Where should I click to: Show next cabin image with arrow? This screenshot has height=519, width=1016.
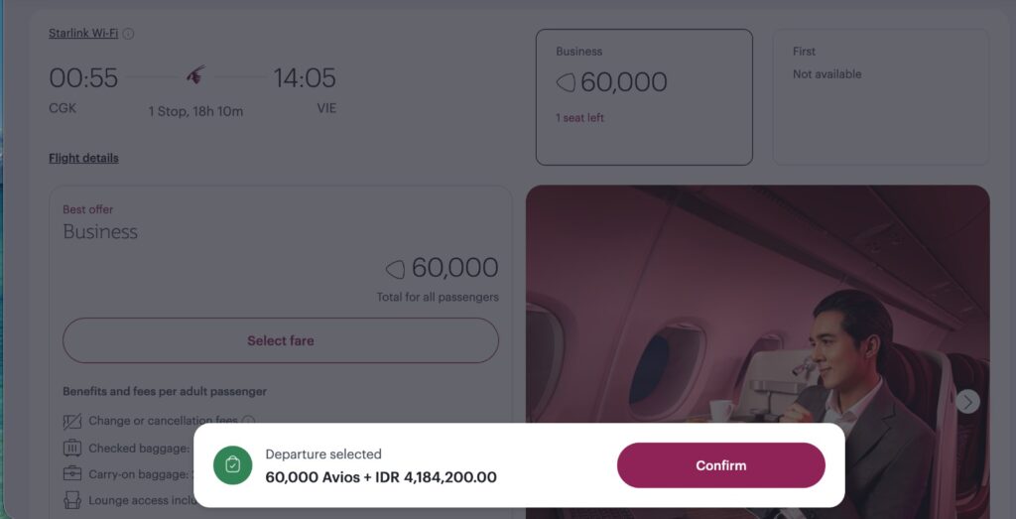coord(967,402)
